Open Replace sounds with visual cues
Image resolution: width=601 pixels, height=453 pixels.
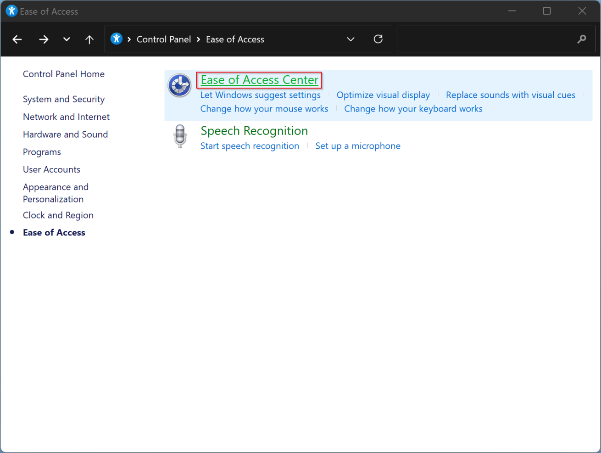[x=510, y=95]
